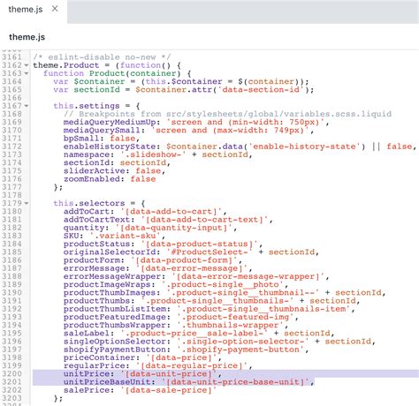Collapse the Product function fold at line 3163
This screenshot has height=406, width=419.
27,73
